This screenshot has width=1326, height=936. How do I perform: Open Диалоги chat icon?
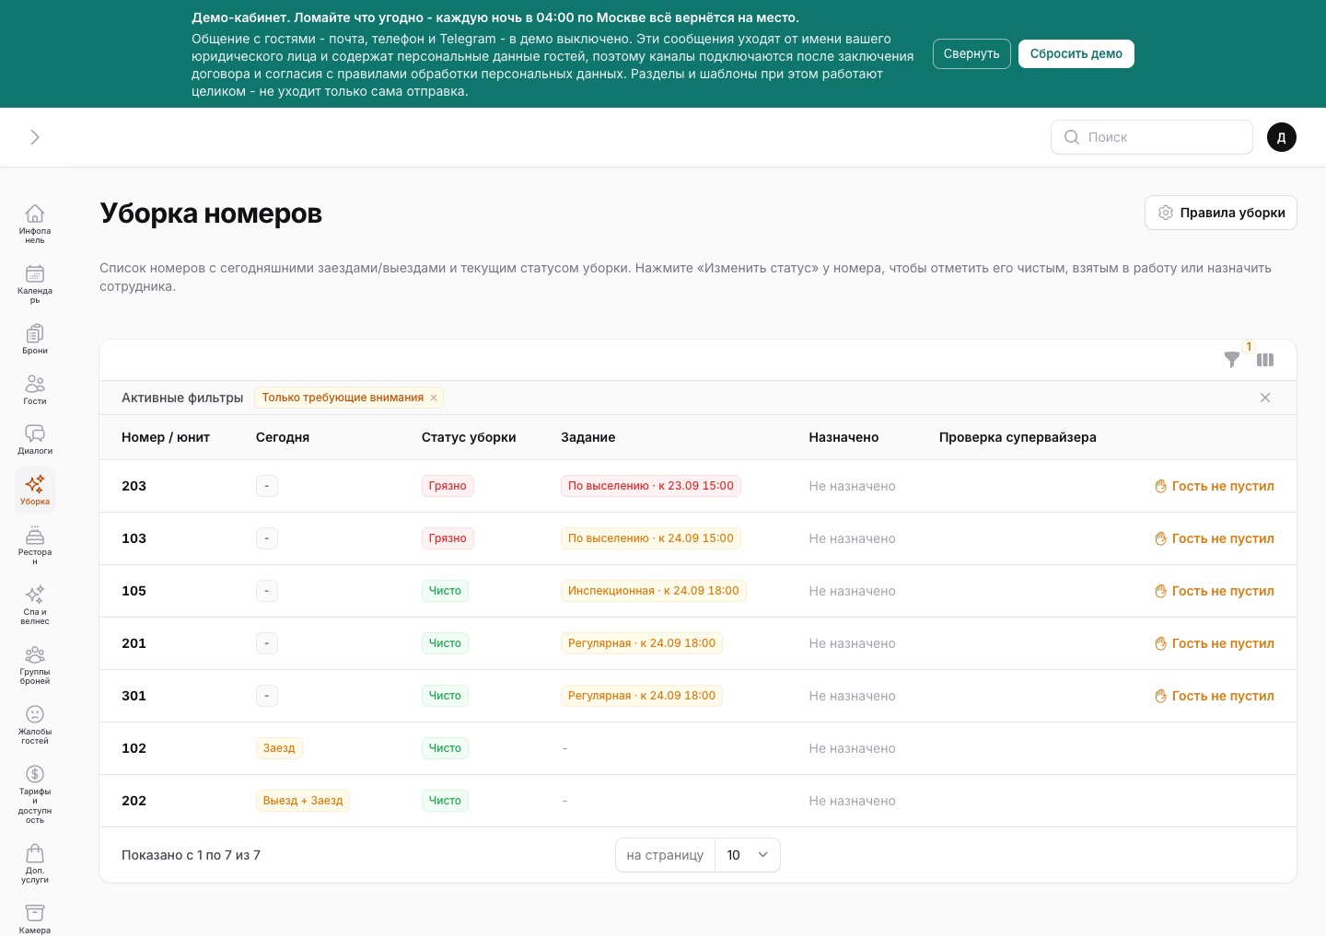point(35,439)
